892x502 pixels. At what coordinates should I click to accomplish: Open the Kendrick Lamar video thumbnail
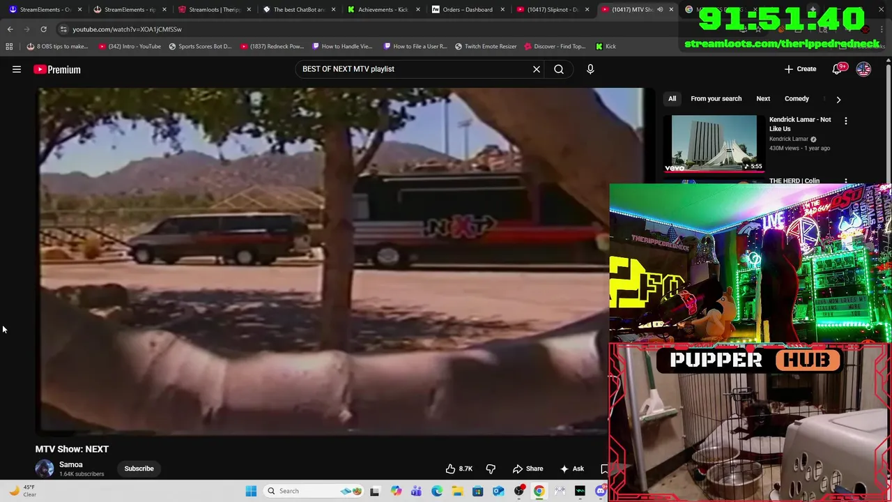[x=714, y=143]
